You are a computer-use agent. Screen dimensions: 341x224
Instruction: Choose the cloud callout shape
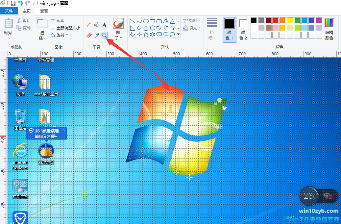pos(172,34)
